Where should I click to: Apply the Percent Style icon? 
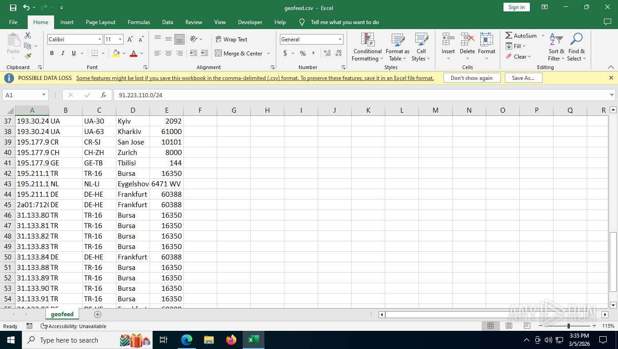pos(303,53)
